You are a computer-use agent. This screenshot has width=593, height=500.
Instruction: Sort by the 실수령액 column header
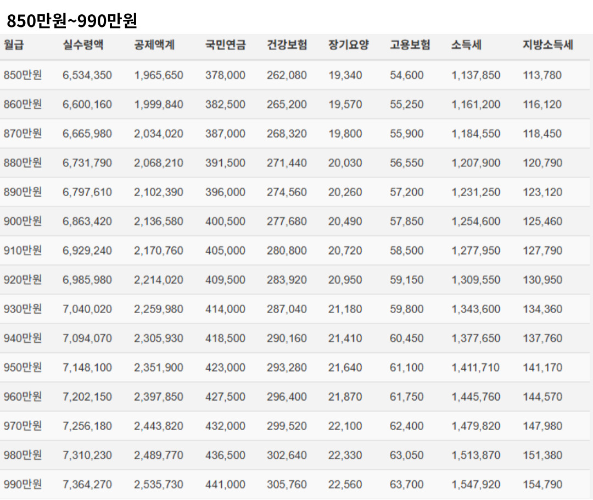coord(79,47)
